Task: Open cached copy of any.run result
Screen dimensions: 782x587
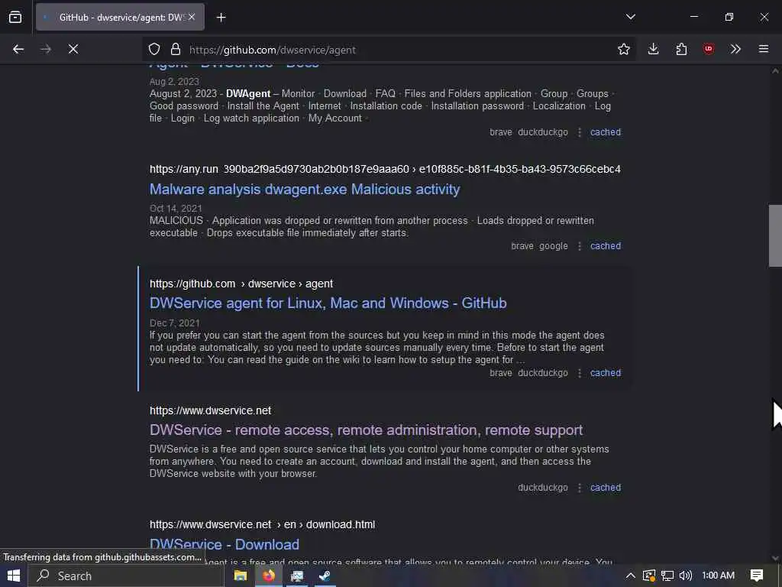Action: click(606, 245)
